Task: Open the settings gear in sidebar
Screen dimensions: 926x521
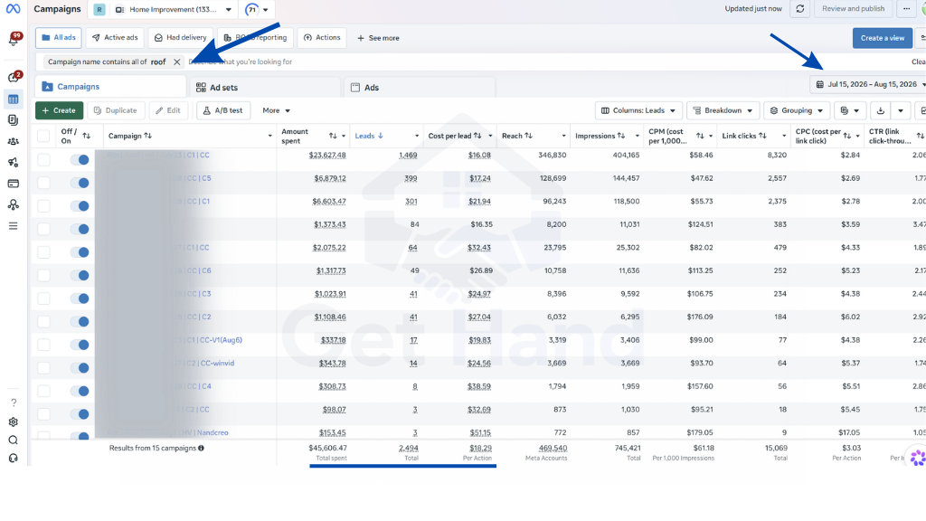Action: (13, 422)
